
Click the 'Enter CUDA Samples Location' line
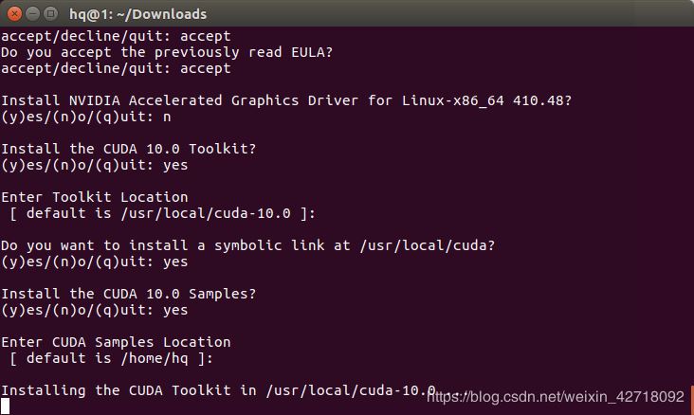pyautogui.click(x=115, y=342)
